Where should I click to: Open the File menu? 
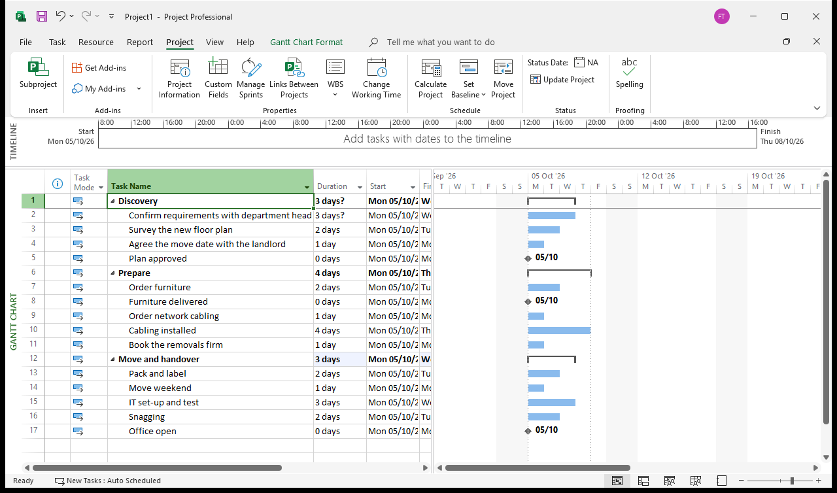tap(26, 42)
